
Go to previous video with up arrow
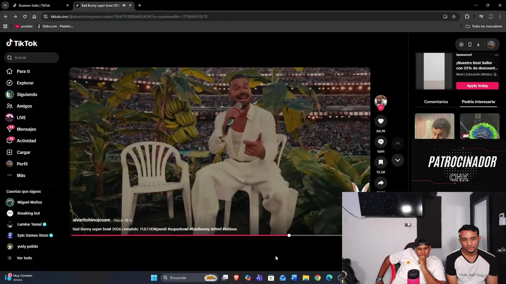tap(398, 143)
